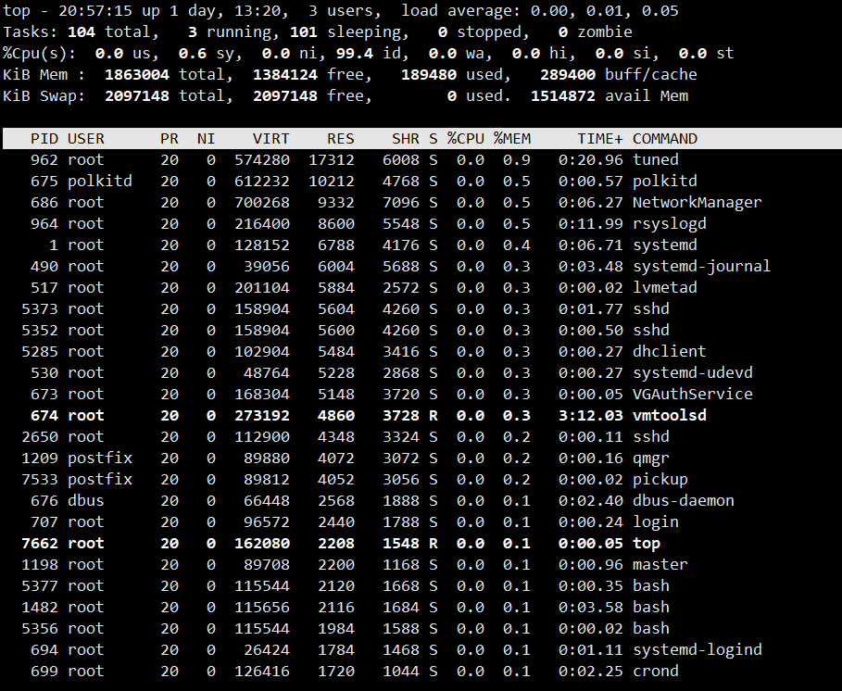Click the 1384124 free memory value
Screen dimensions: 842x691
pyautogui.click(x=285, y=75)
